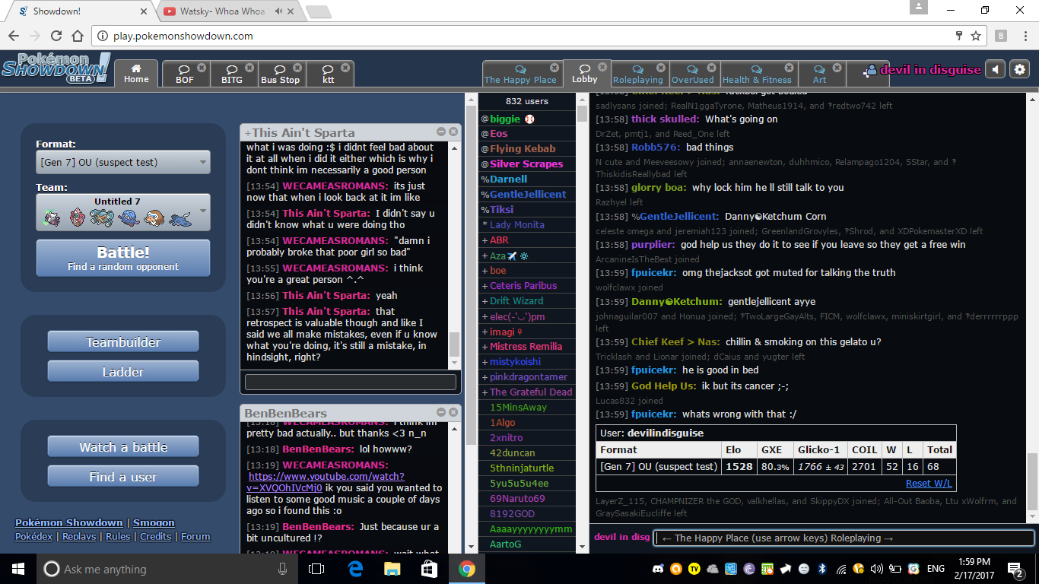
Task: Open the Rules footer link
Action: tap(118, 536)
